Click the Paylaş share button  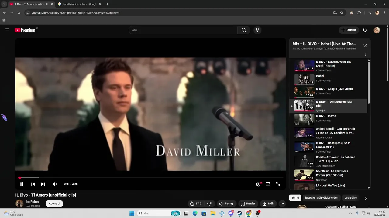[226, 203]
